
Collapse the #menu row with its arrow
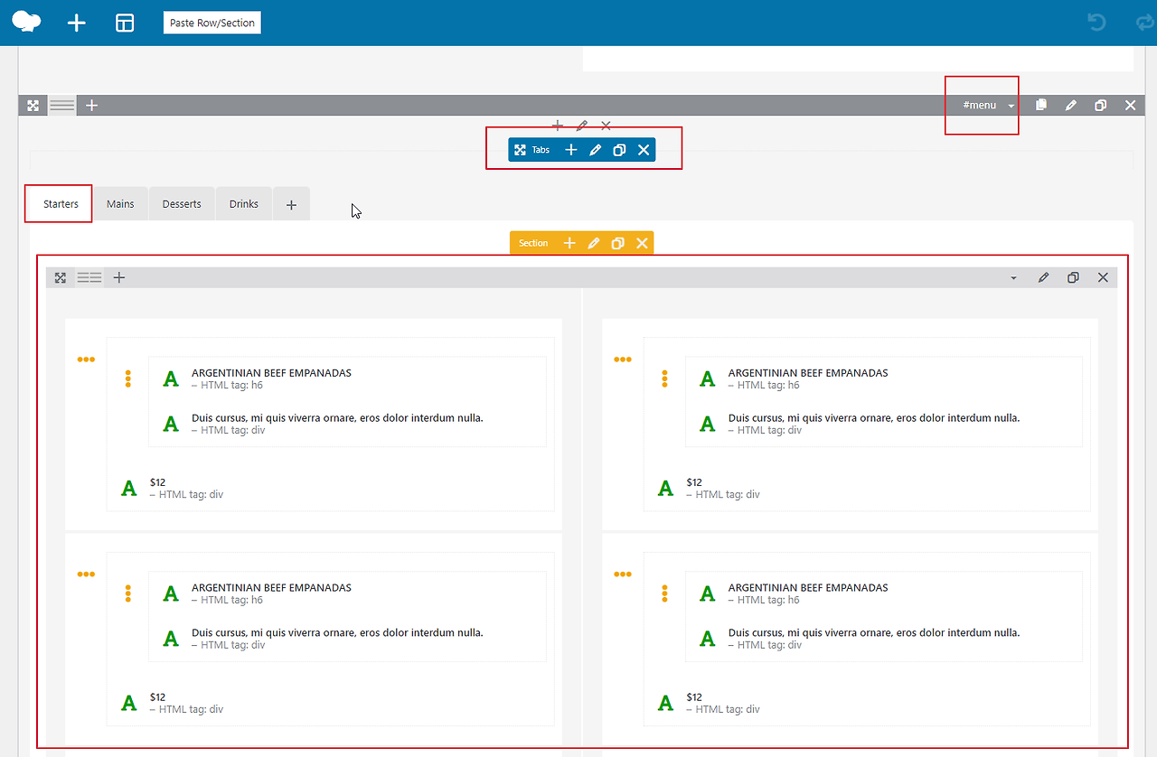click(x=1011, y=106)
